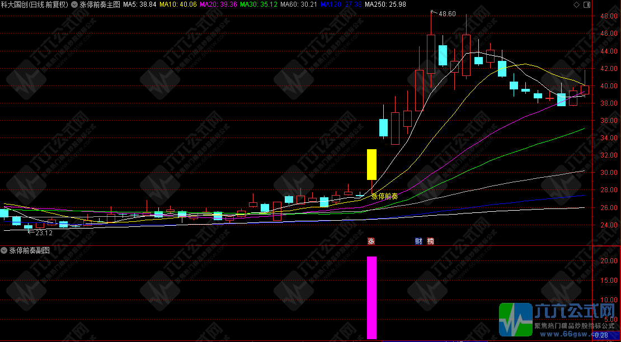621x342 pixels.
Task: Click the diamond icon at top right
Action: [577, 4]
